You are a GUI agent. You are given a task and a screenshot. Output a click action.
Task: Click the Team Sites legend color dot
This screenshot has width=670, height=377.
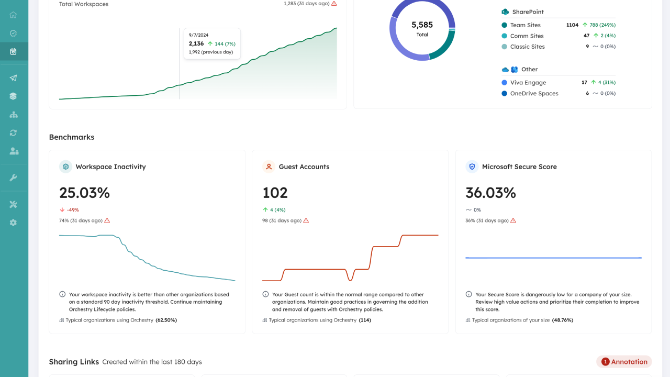pos(504,25)
